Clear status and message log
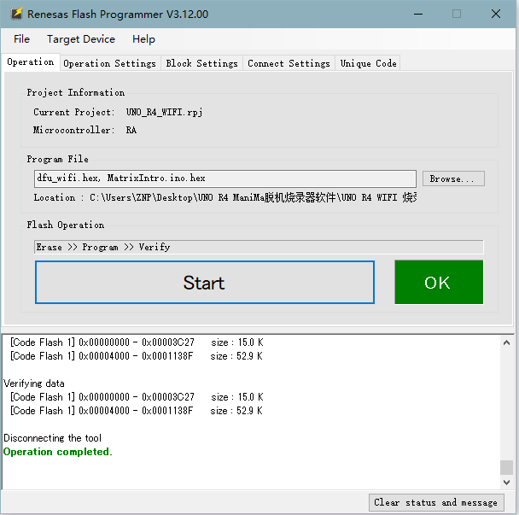Screen dimensions: 519x515 [436, 502]
